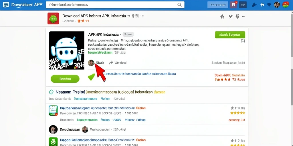Click the green button at card top right
This screenshot has width=293, height=146.
click(230, 35)
